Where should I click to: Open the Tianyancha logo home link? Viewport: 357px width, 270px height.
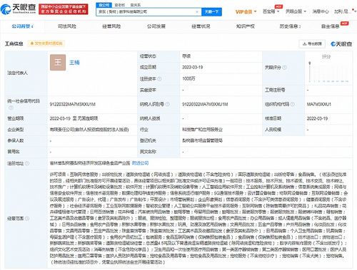click(18, 9)
